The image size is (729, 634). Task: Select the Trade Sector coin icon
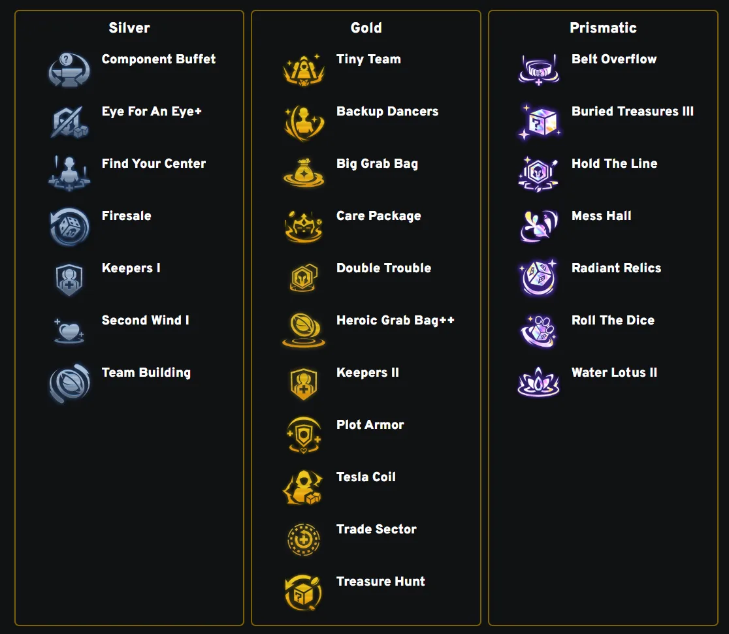point(304,539)
